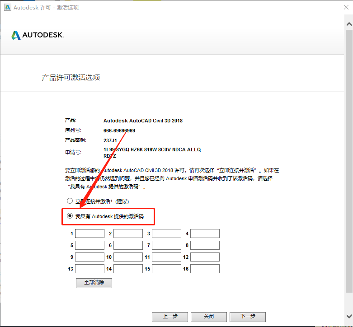Close the Autodesk license window

[346, 7]
